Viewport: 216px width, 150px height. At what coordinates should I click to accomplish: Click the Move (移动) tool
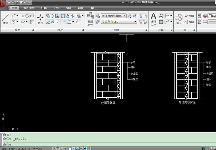coord(40,19)
